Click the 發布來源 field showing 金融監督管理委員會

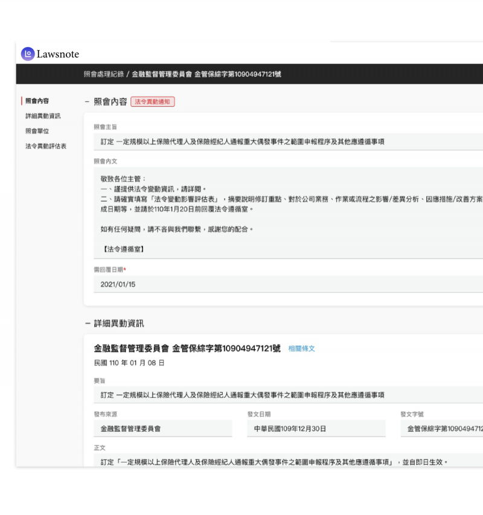pos(163,428)
